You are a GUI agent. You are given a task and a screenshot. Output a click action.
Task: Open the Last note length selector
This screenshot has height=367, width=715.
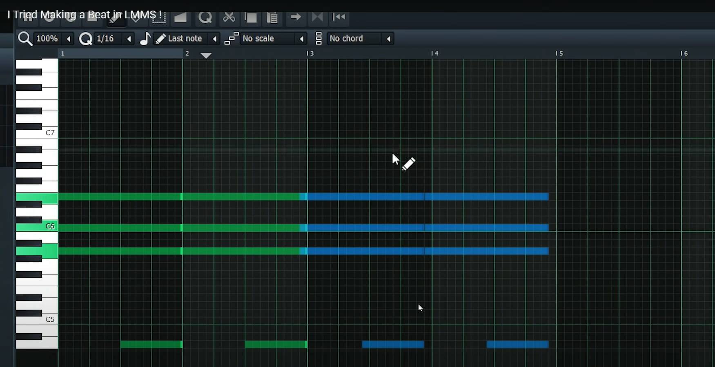186,38
